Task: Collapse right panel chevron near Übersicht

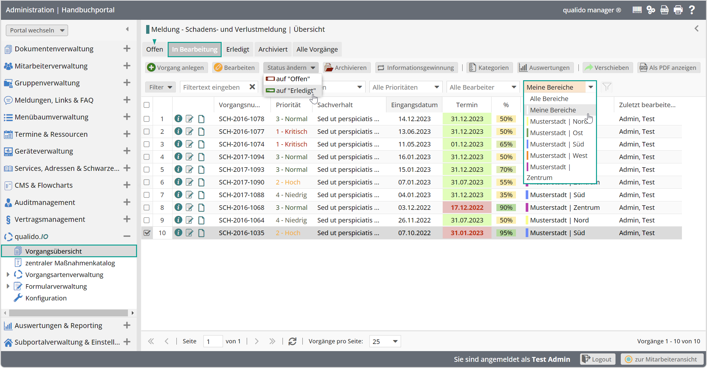Action: click(x=697, y=29)
